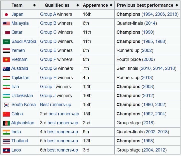
Task: Click the Japan flag icon
Action: point(6,14)
